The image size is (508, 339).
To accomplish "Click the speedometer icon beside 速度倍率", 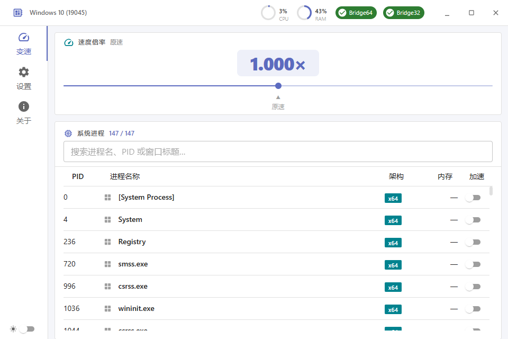I will point(69,42).
